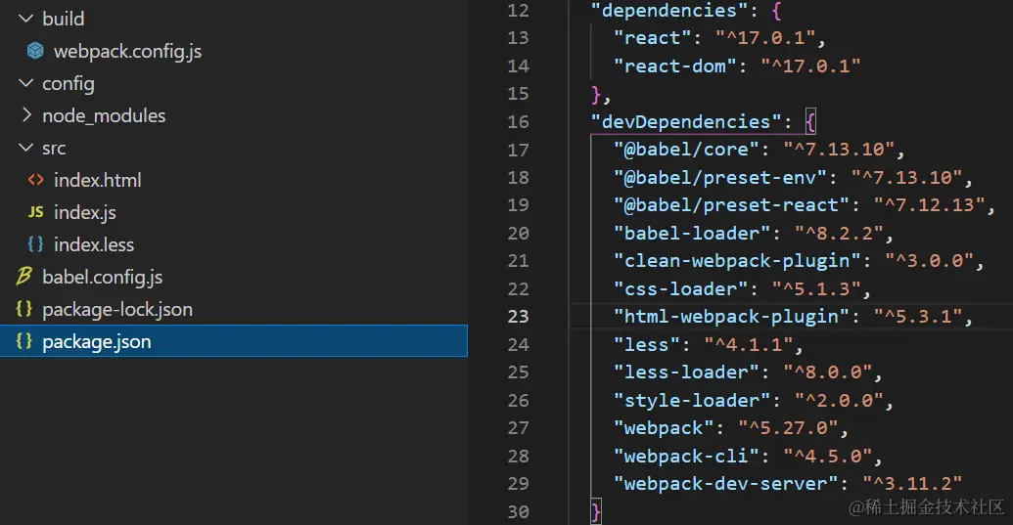Click the "react-dom" key text
Screen dimensions: 1013x525
pyautogui.click(x=675, y=66)
